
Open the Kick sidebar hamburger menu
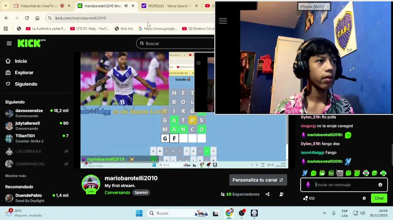9,43
